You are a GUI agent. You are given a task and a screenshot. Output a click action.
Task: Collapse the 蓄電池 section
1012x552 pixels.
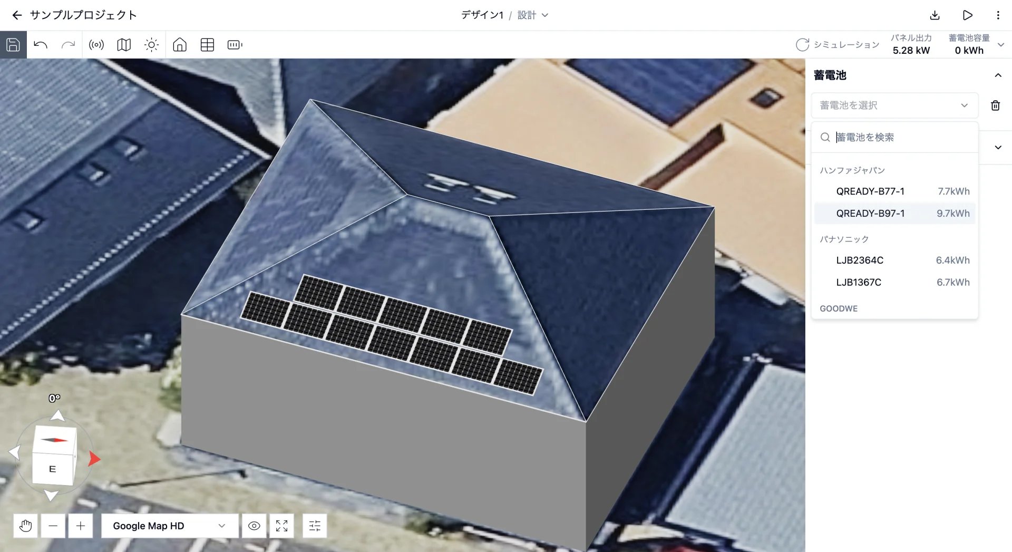coord(998,75)
